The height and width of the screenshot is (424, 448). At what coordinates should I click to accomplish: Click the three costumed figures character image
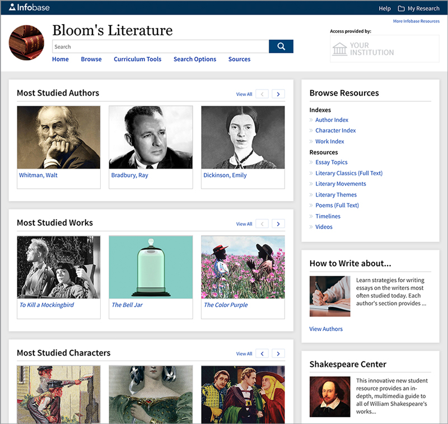click(243, 394)
